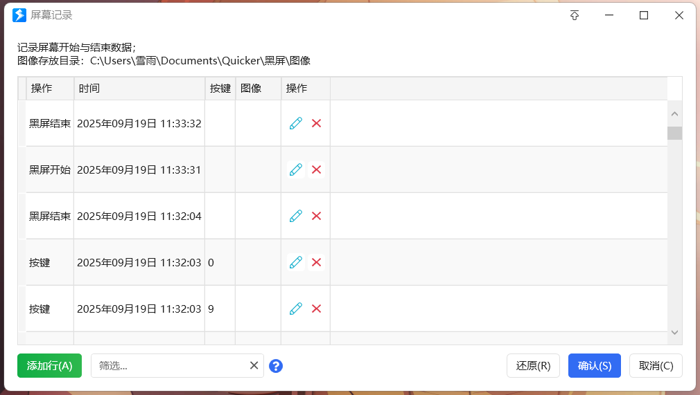
Task: Delete the 黑屏结束 11:32:04 record
Action: click(317, 216)
